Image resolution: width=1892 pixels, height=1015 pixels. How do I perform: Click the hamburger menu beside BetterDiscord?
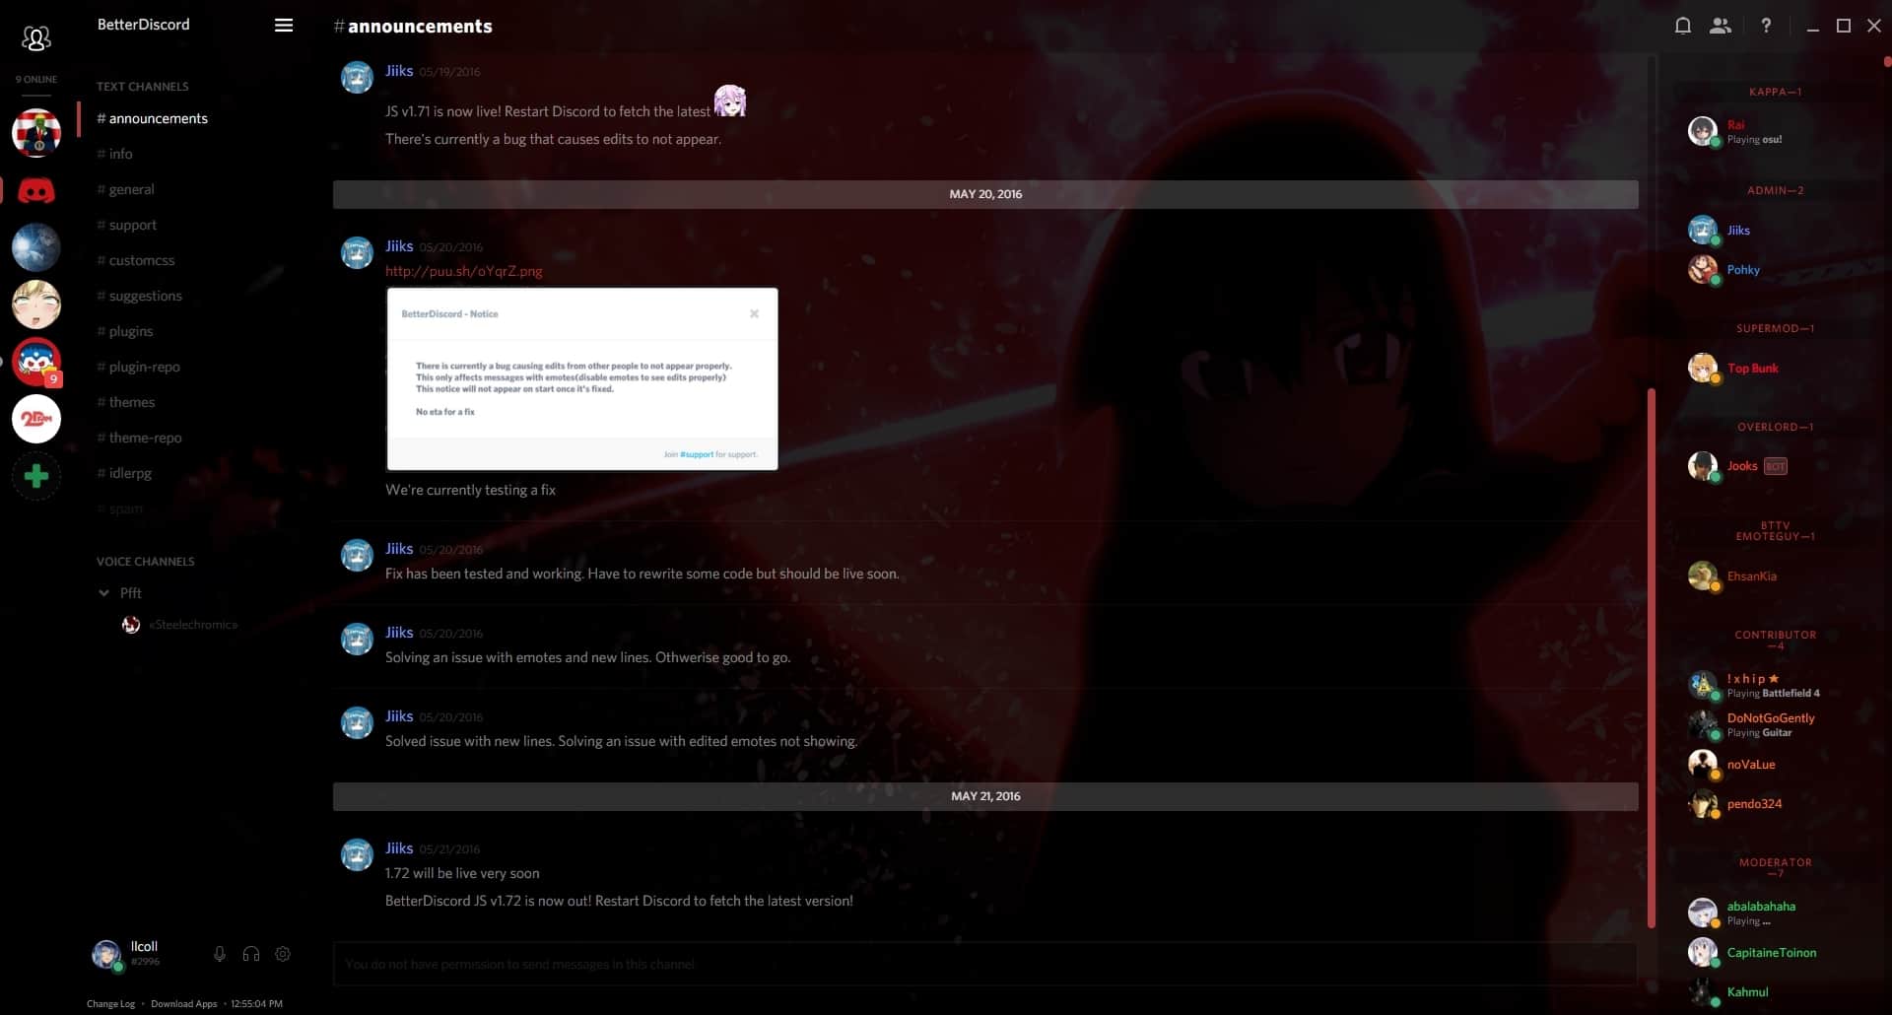click(284, 26)
